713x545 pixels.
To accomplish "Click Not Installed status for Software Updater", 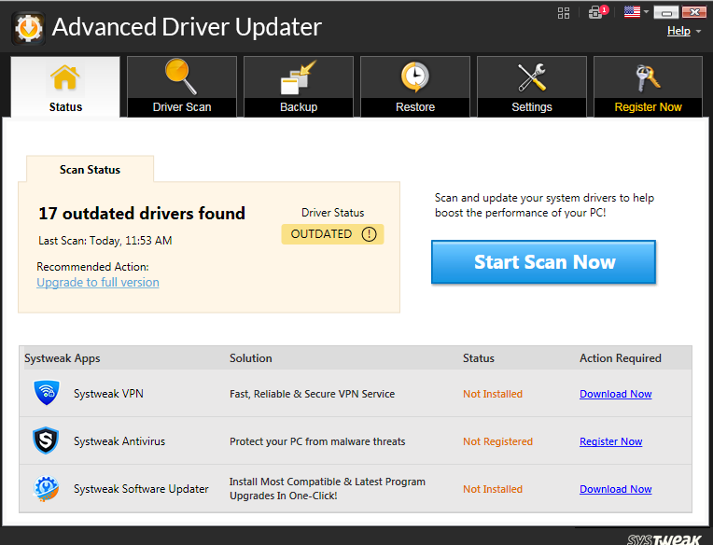I will pyautogui.click(x=493, y=489).
